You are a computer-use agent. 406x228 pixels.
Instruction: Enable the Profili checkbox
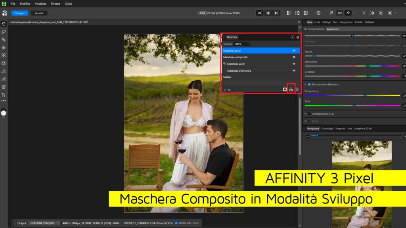pos(309,121)
